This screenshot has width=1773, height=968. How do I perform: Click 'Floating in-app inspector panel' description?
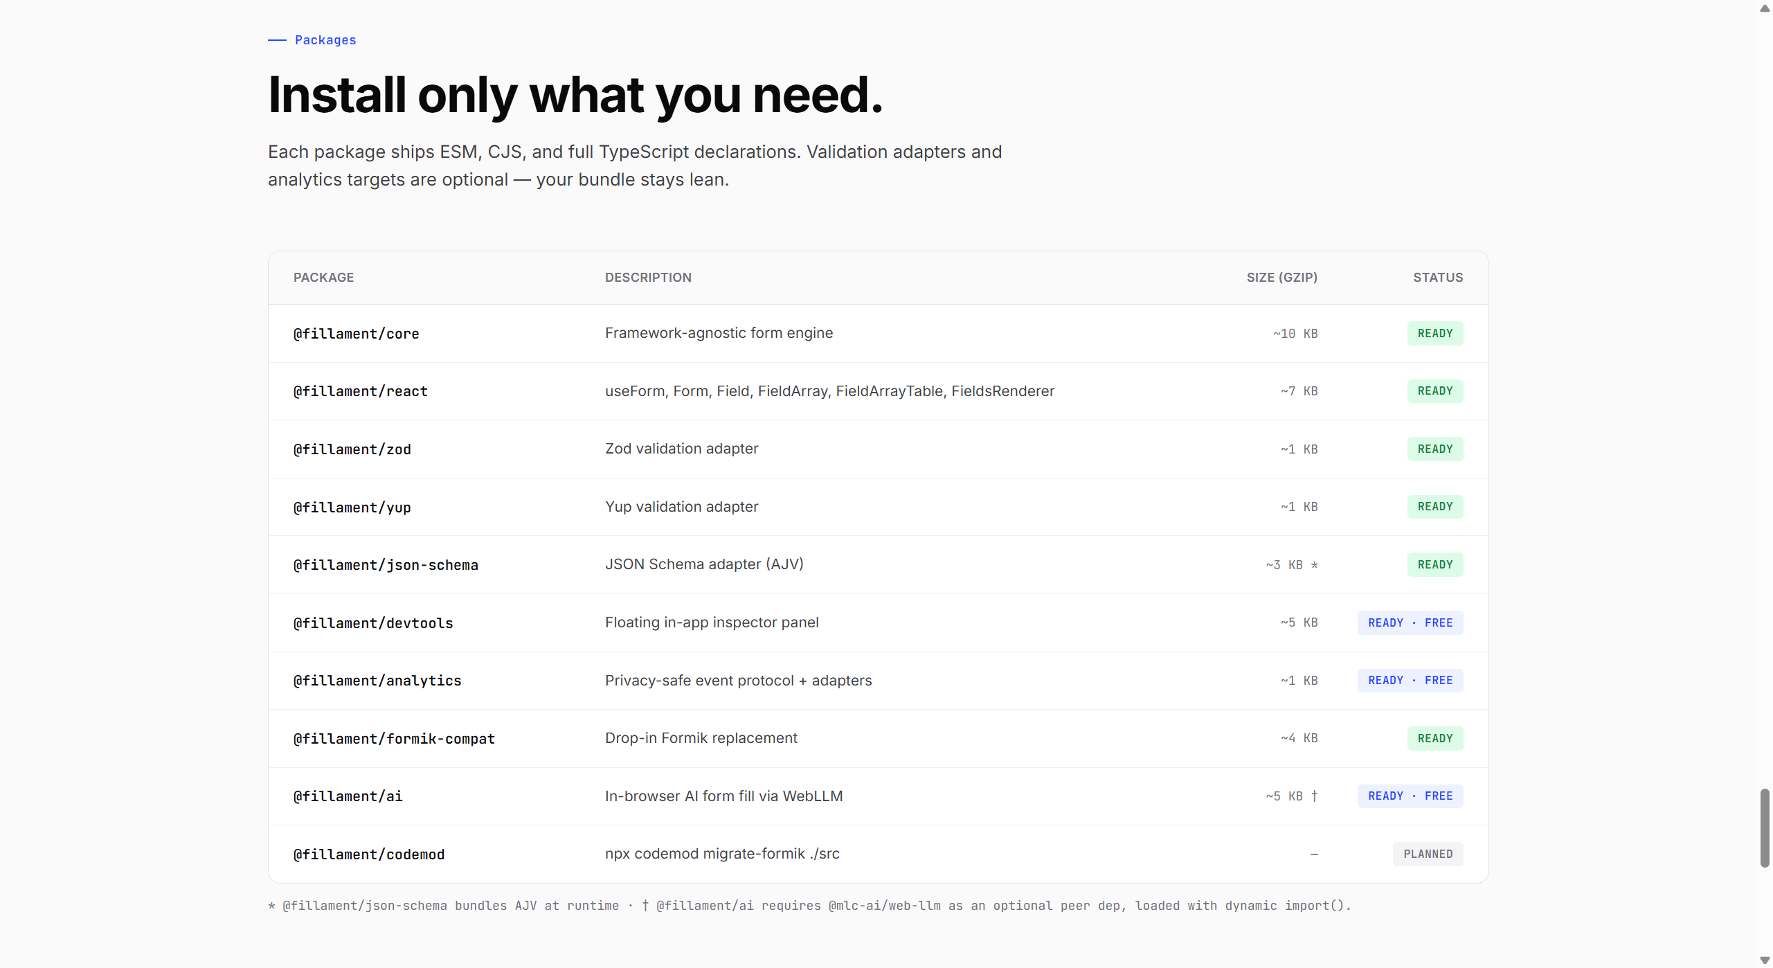712,622
